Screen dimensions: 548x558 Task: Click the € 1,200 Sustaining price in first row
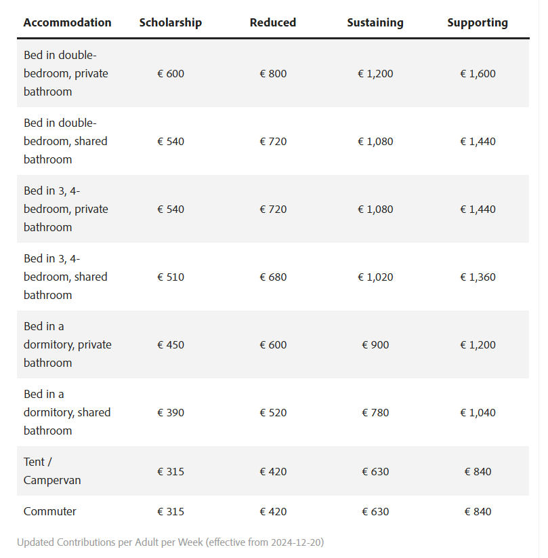tap(375, 73)
